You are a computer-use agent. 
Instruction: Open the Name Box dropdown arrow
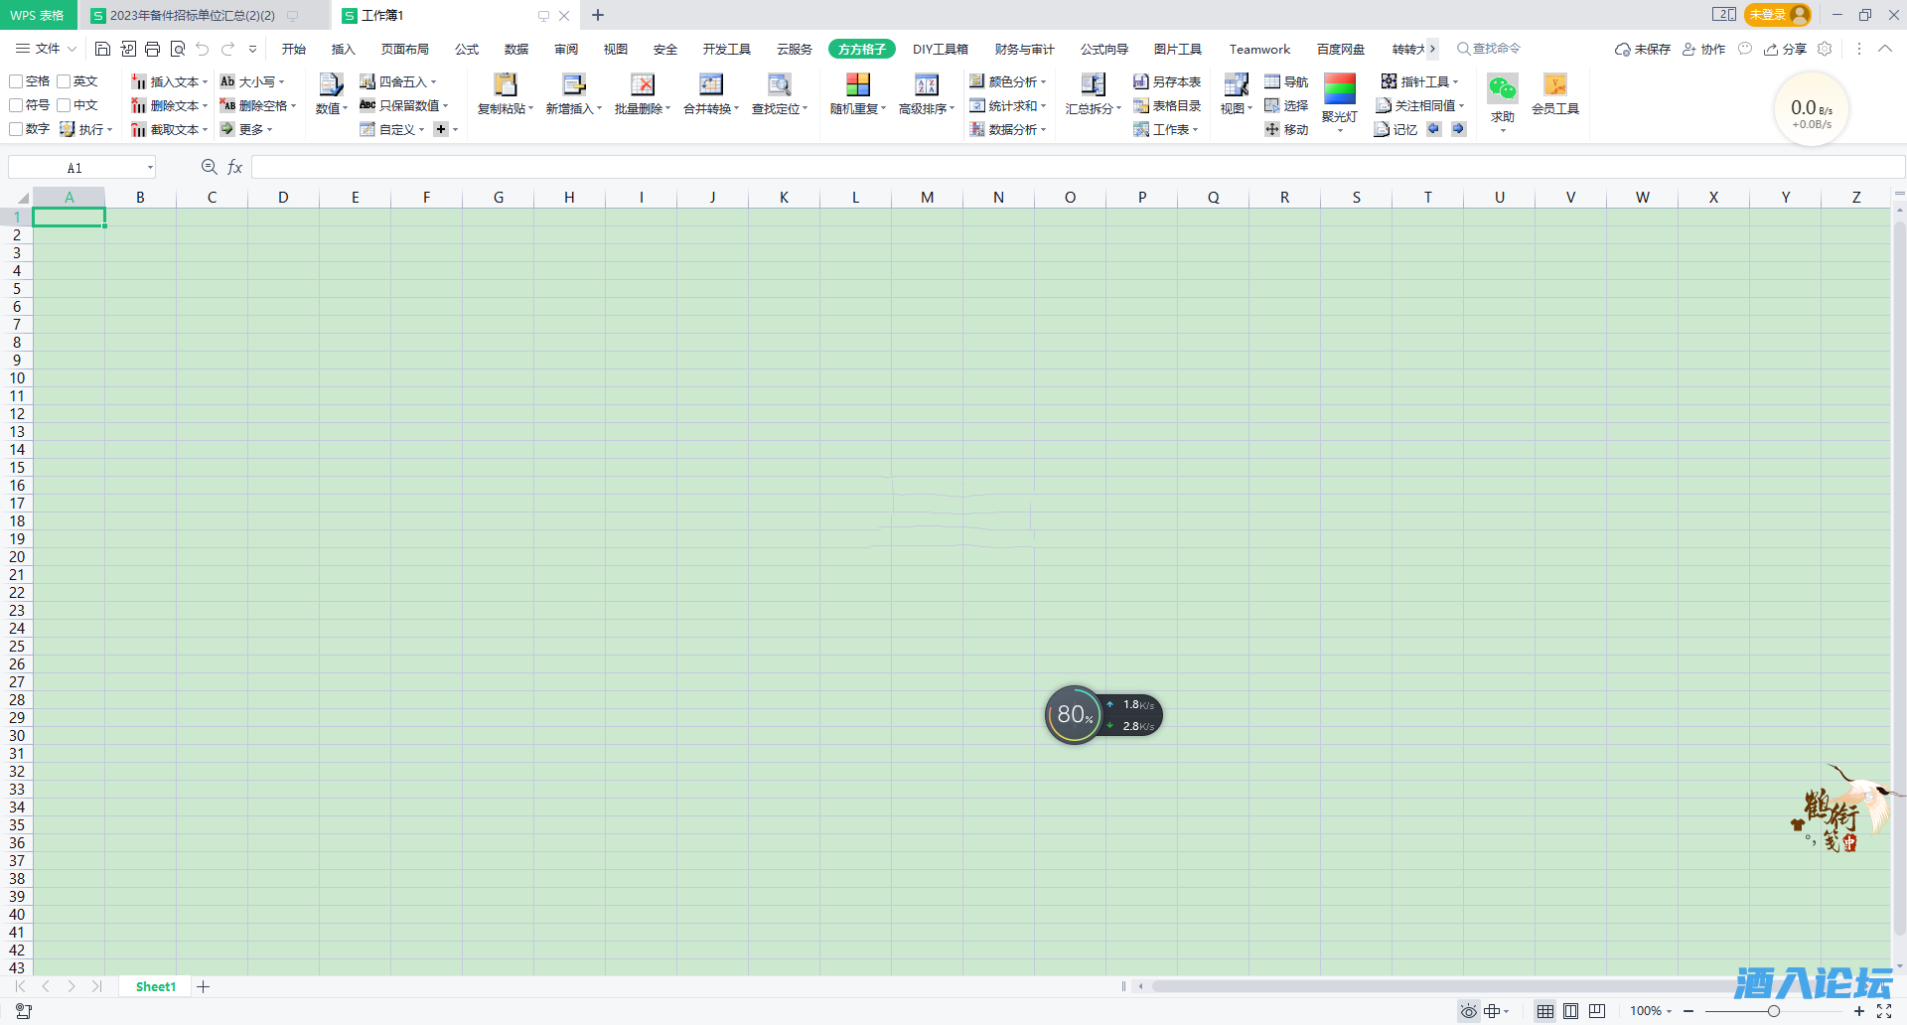click(x=150, y=168)
